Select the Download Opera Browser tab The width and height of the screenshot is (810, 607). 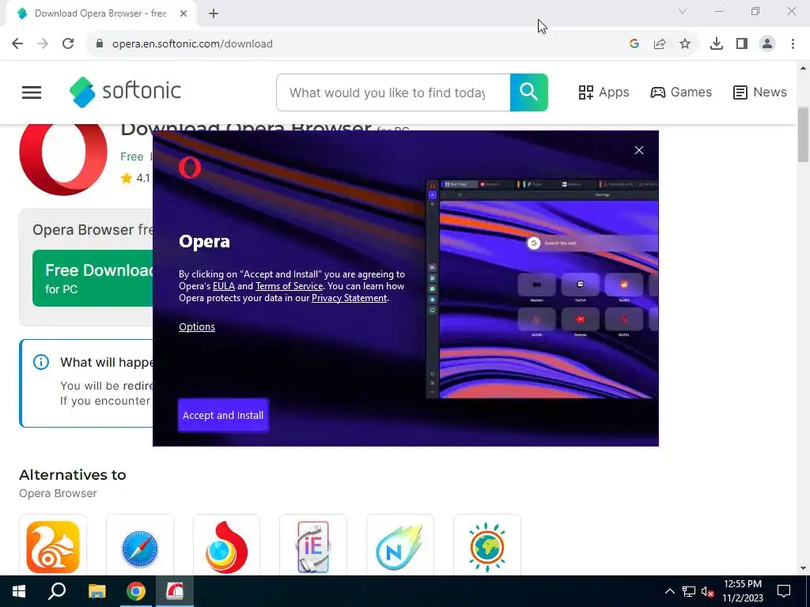pos(100,13)
